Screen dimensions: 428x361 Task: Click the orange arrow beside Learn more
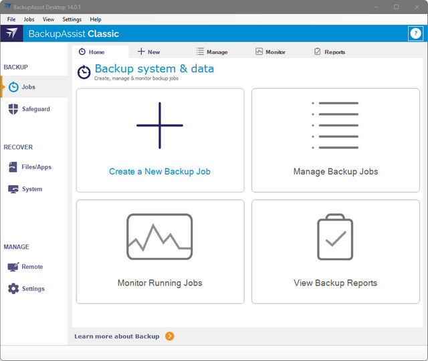click(170, 336)
